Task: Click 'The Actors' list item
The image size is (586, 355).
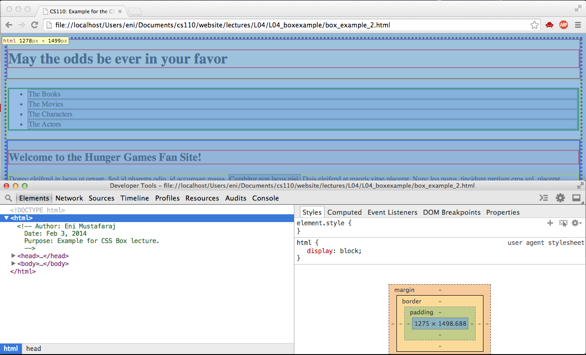Action: [44, 124]
